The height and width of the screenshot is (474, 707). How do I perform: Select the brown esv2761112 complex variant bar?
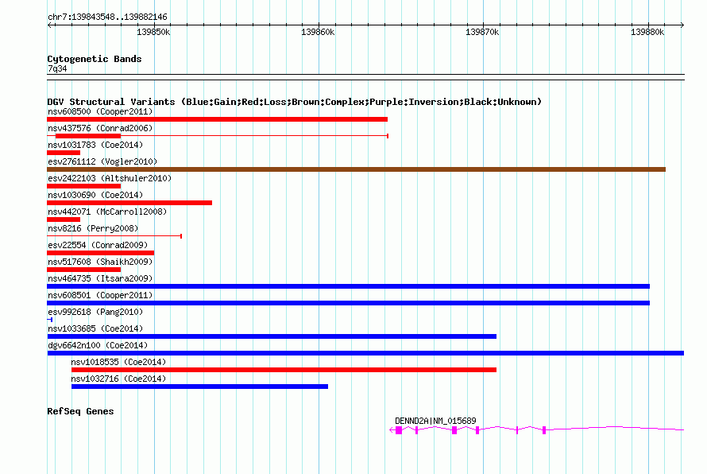point(356,169)
